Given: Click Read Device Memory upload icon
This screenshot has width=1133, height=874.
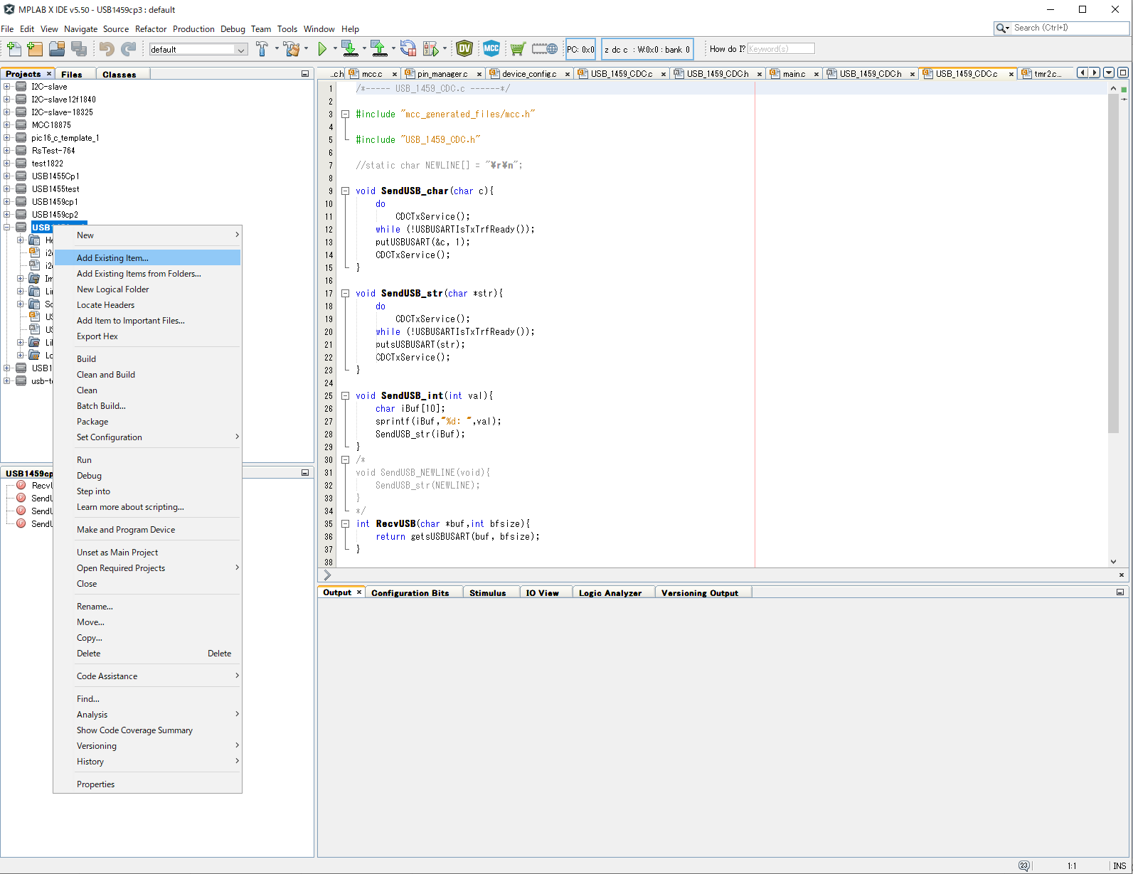Looking at the screenshot, I should pyautogui.click(x=379, y=48).
